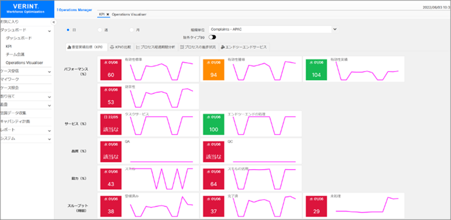Open the 有効性獲得 trend sparkline

(x=264, y=71)
